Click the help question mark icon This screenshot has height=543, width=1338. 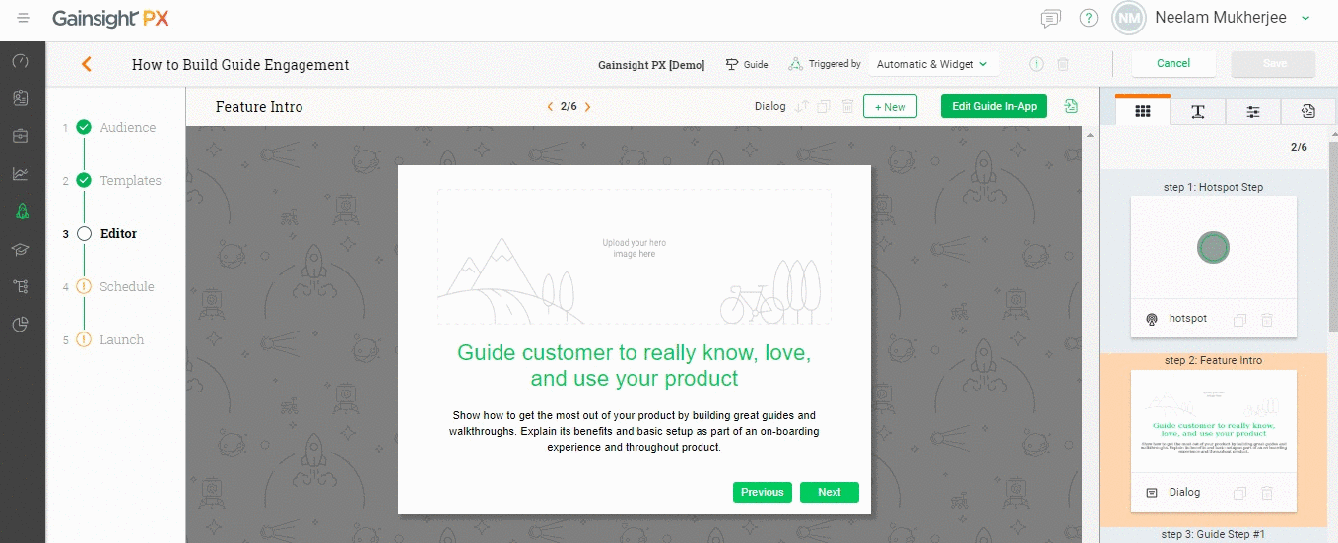tap(1089, 19)
